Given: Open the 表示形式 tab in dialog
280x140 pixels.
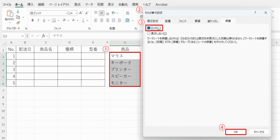Looking at the screenshot, I should [152, 21].
